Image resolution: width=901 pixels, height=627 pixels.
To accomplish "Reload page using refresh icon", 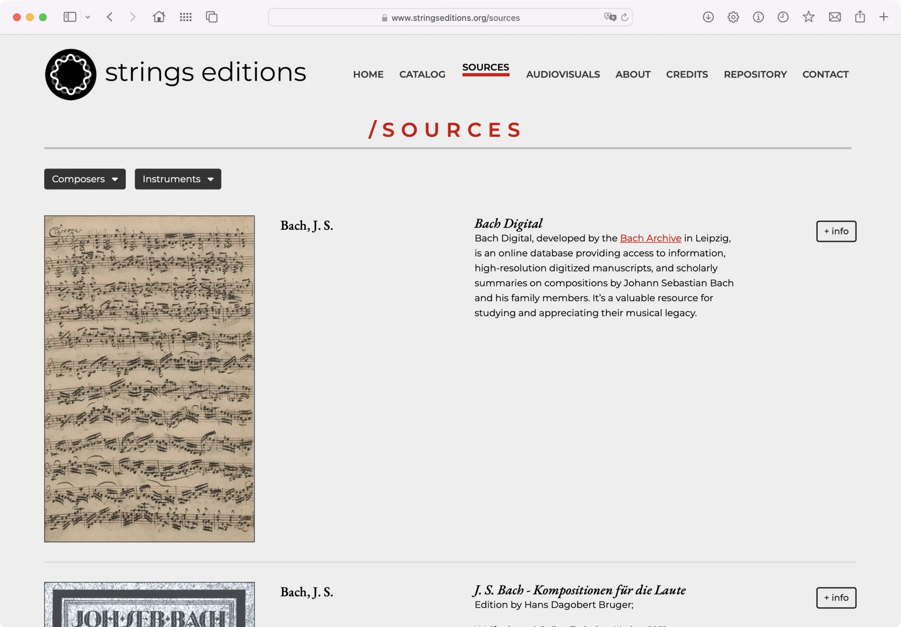I will (x=624, y=18).
